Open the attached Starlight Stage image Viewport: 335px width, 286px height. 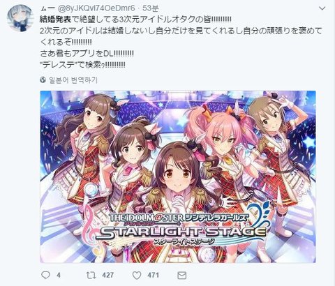coord(178,176)
